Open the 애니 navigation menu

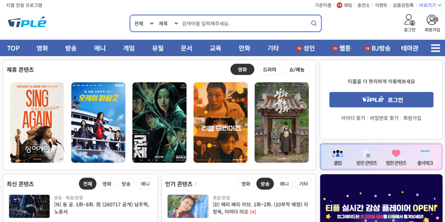click(x=100, y=48)
